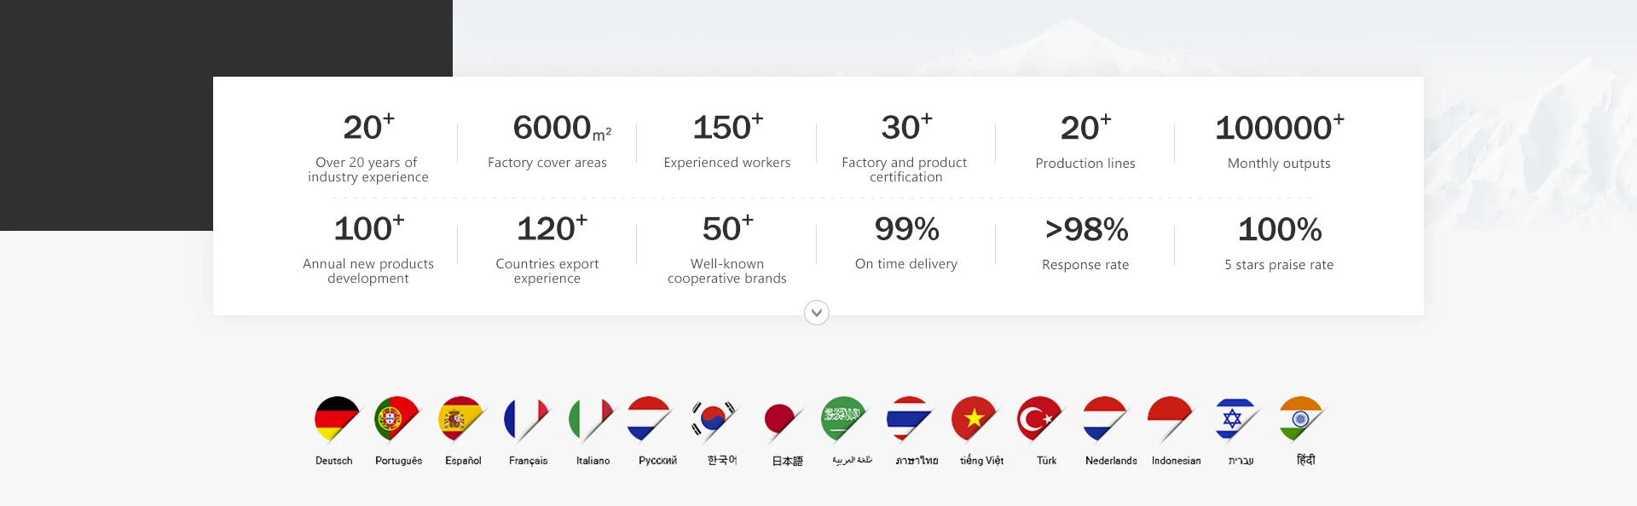Switch language via the Russian flag

tap(650, 418)
